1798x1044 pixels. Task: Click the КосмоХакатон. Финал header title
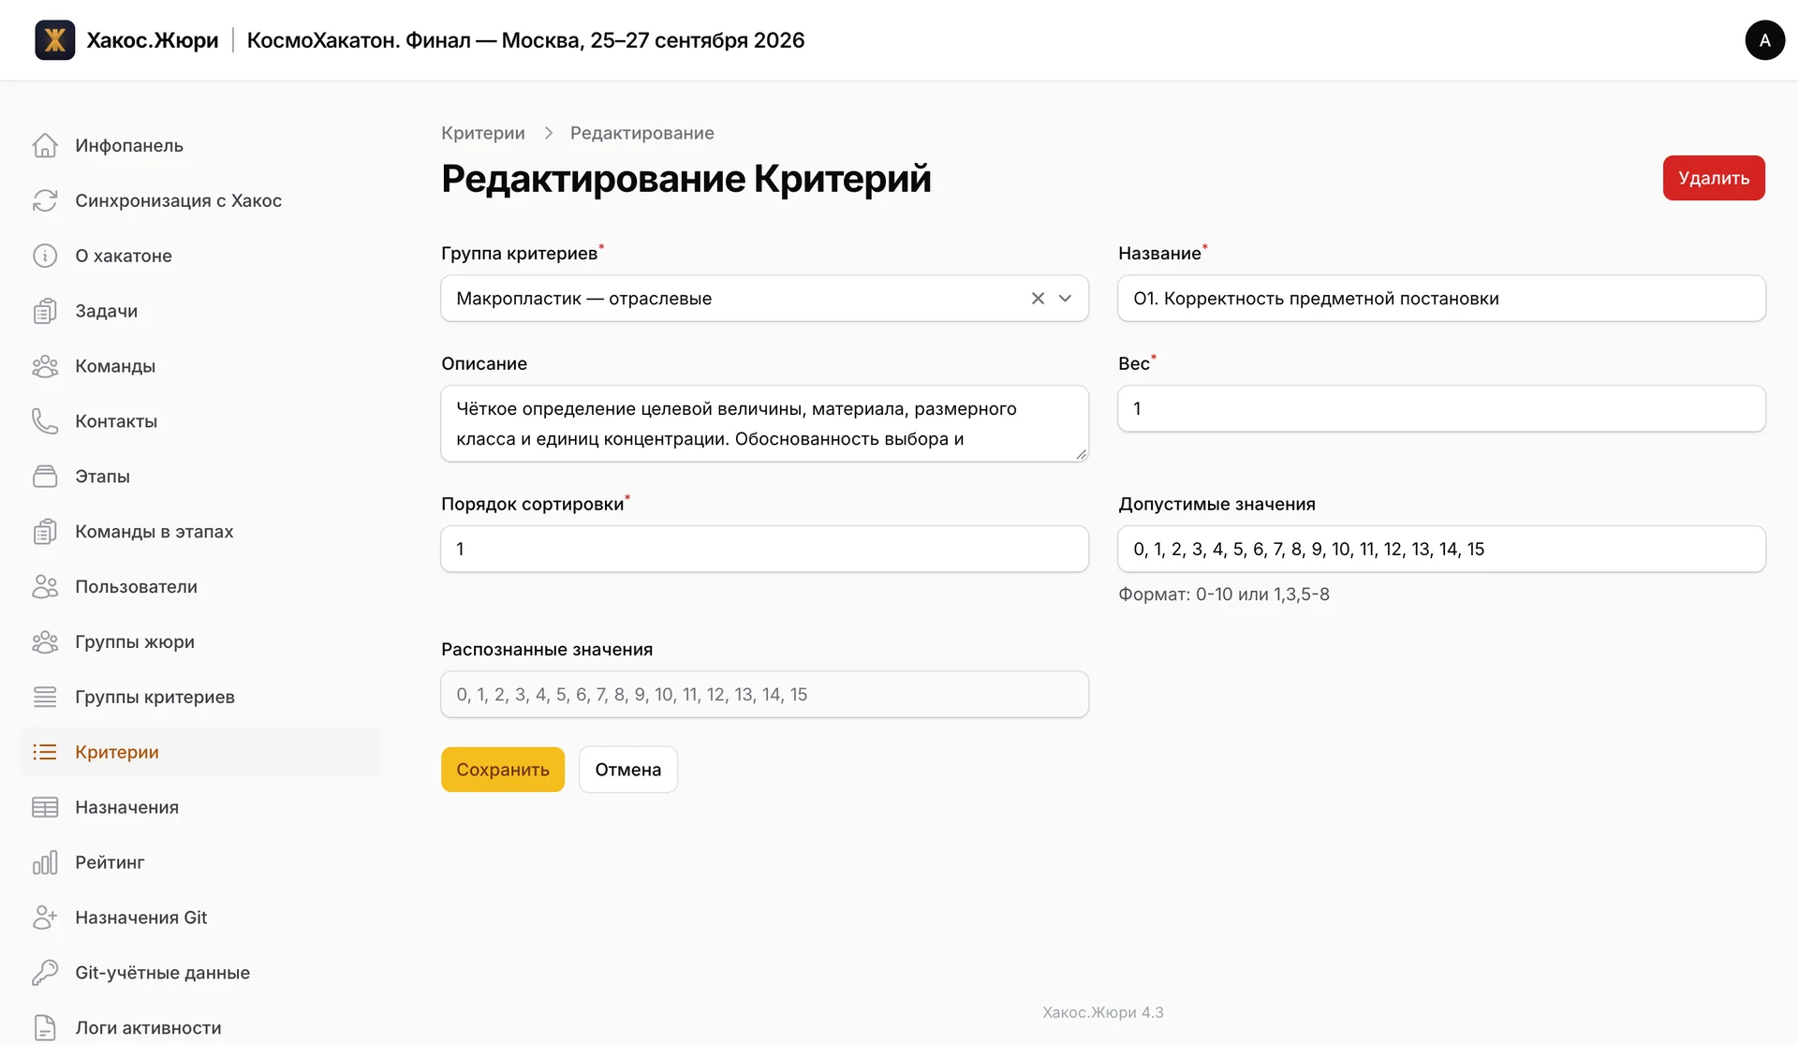tap(525, 40)
